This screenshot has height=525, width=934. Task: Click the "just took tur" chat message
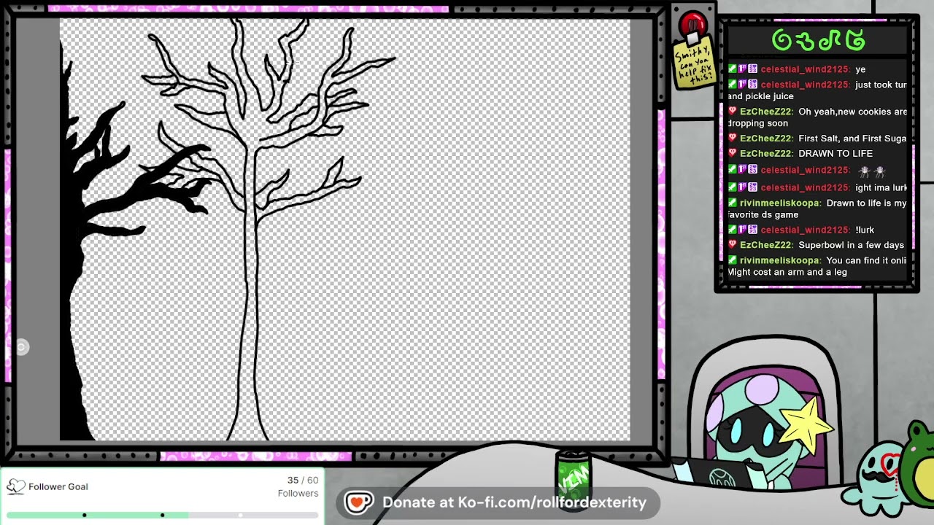click(x=881, y=85)
